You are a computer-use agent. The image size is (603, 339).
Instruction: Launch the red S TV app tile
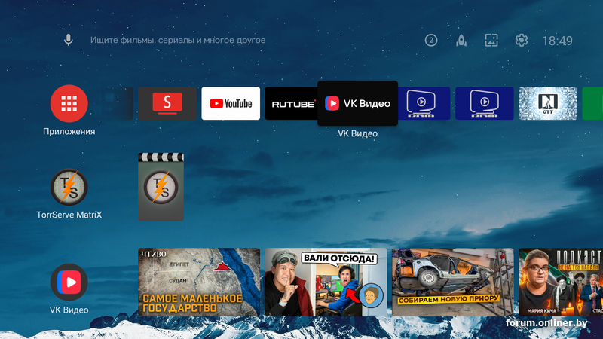pos(167,103)
